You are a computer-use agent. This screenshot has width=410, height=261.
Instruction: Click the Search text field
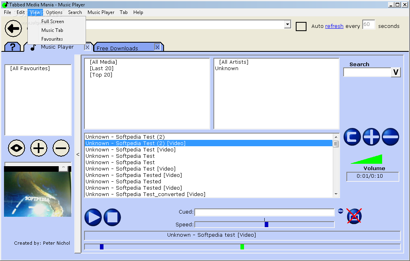click(367, 72)
